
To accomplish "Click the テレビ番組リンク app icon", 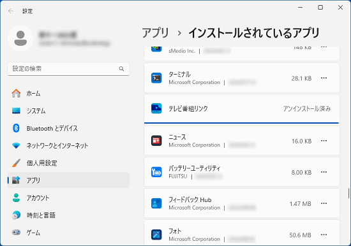I will pos(156,108).
